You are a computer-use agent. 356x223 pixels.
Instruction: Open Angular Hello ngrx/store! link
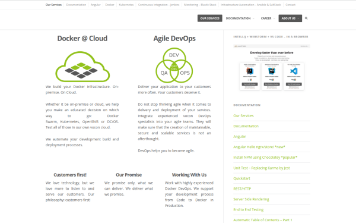click(x=259, y=147)
